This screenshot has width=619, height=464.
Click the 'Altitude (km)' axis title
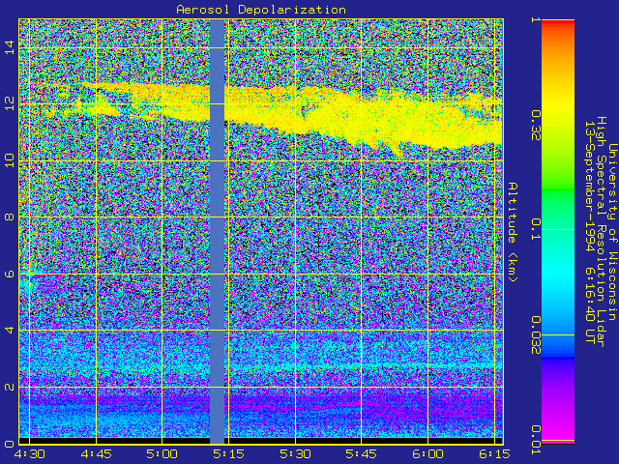pyautogui.click(x=513, y=232)
